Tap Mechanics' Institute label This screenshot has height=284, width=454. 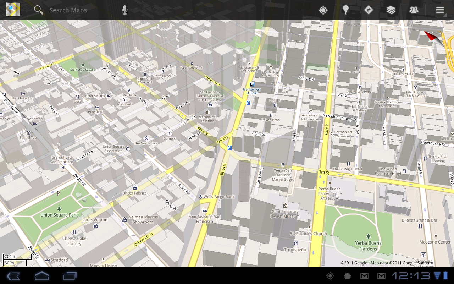pyautogui.click(x=207, y=119)
